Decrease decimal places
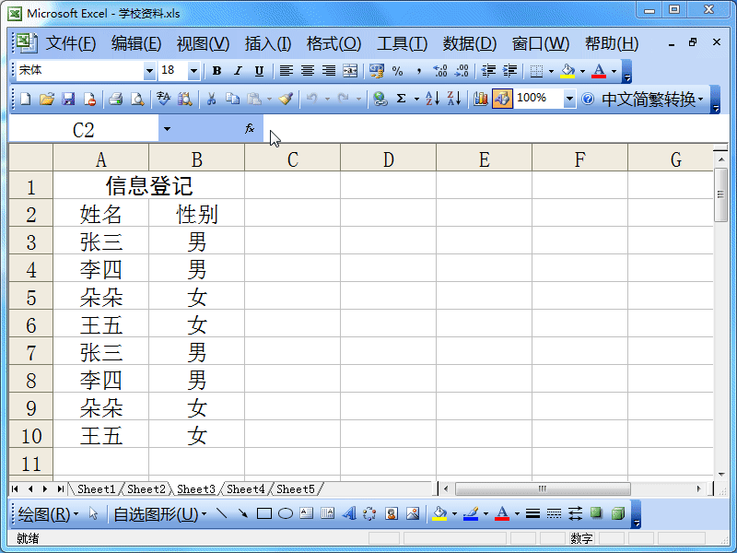737x553 pixels. tap(462, 71)
